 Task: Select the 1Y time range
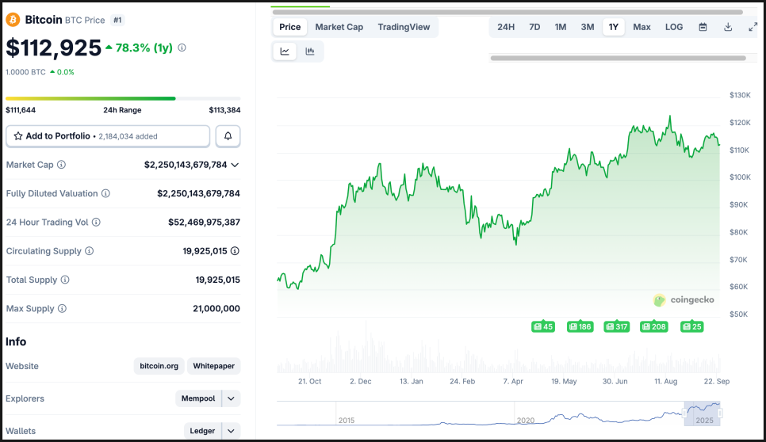[614, 27]
